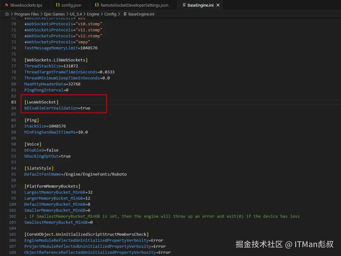Click the LargestMemoryBucket_MinGB=32 line
This screenshot has height=256, width=341.
59,192
